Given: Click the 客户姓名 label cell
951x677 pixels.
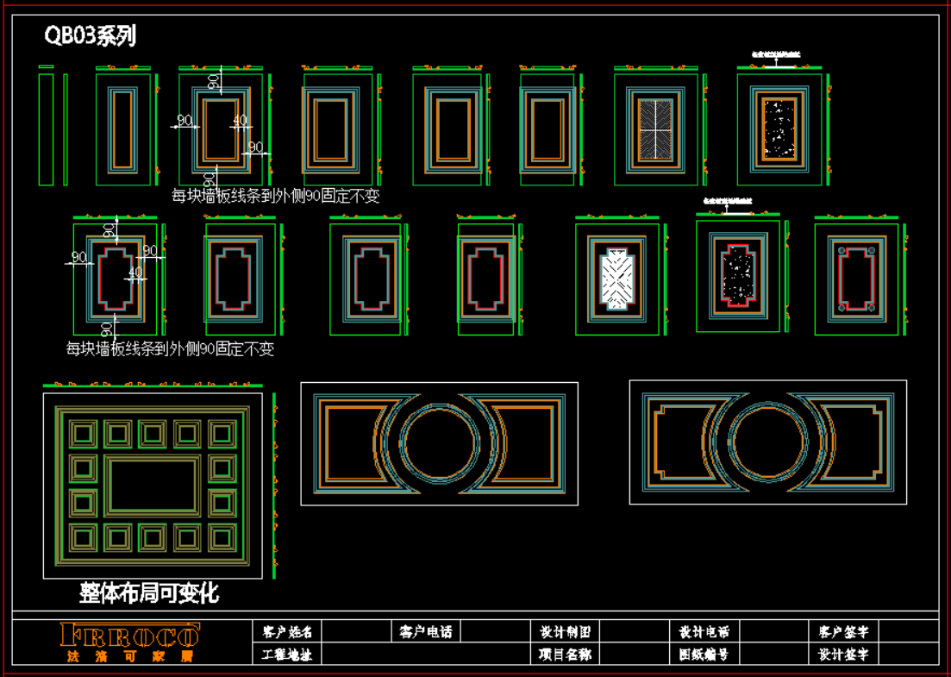Looking at the screenshot, I should click(x=286, y=632).
